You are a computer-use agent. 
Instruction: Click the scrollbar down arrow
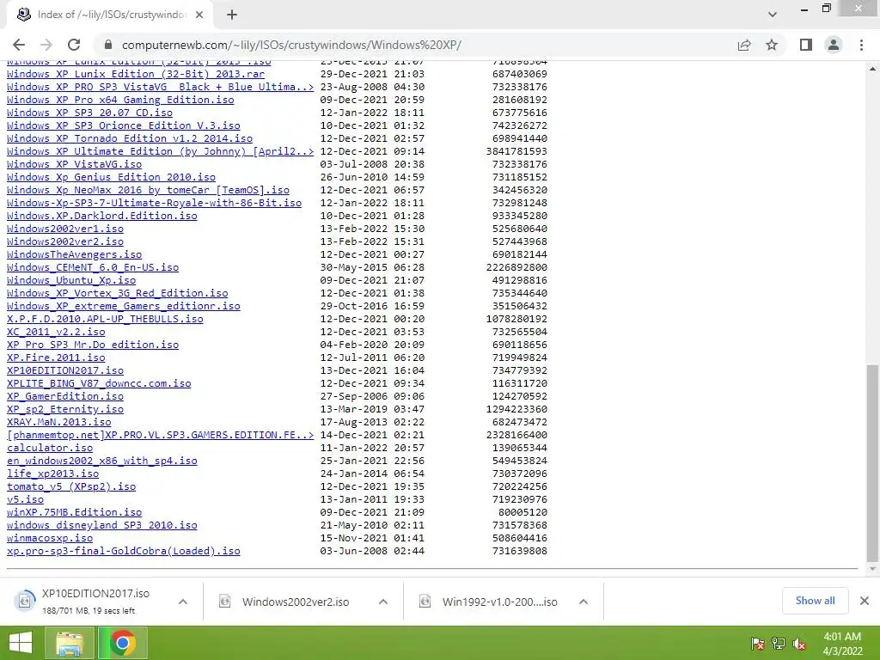coord(872,569)
